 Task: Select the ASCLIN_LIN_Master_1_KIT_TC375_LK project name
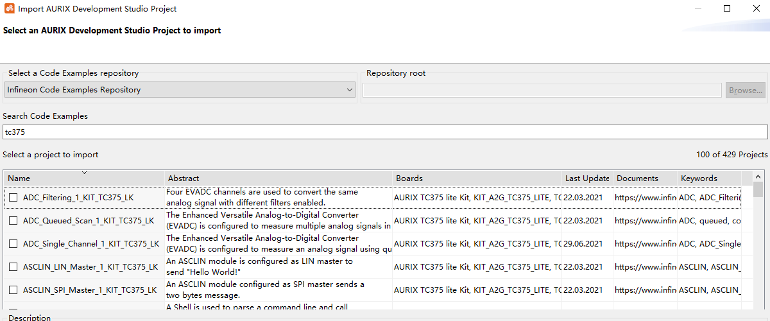click(x=90, y=267)
